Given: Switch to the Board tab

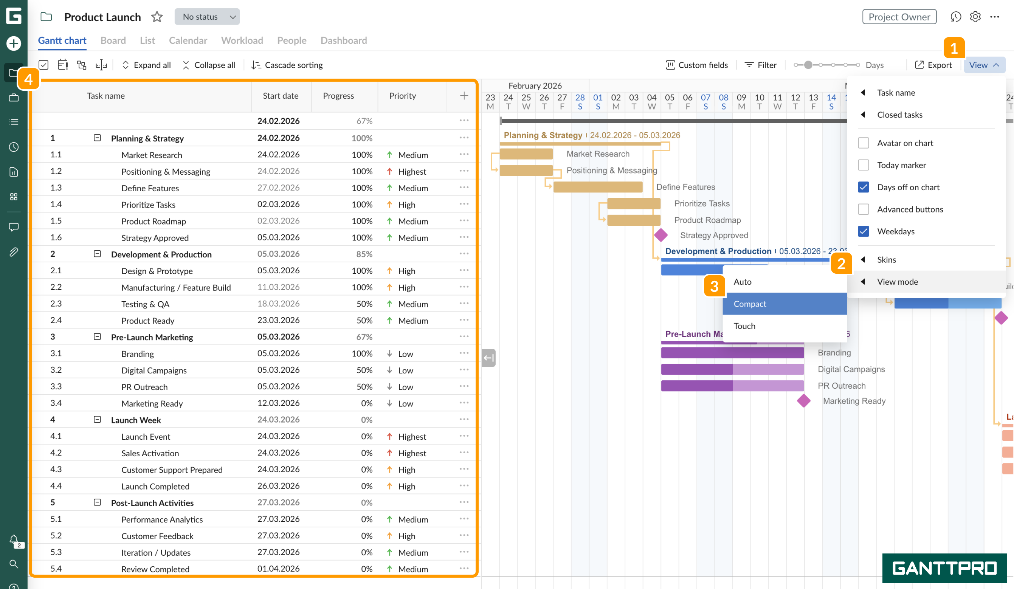Looking at the screenshot, I should [x=113, y=40].
